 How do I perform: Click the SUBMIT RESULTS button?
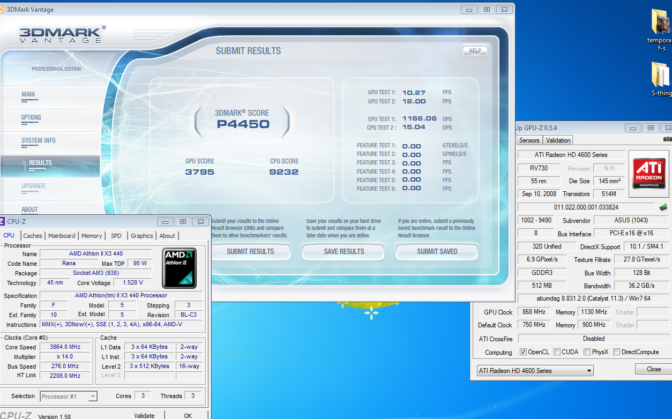pyautogui.click(x=250, y=251)
